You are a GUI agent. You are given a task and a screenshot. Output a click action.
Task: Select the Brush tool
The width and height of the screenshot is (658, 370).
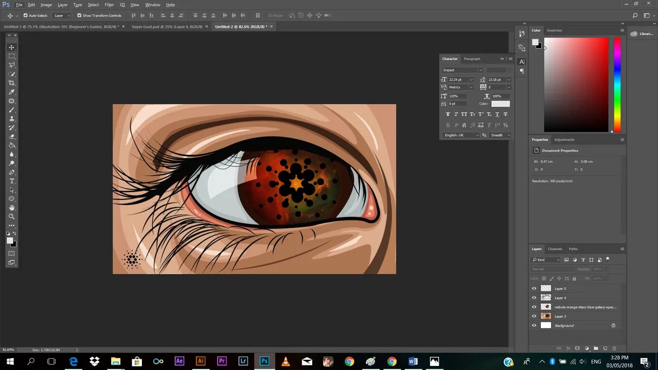11,110
